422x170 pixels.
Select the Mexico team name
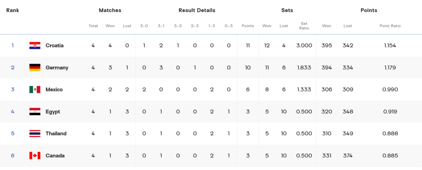(54, 90)
